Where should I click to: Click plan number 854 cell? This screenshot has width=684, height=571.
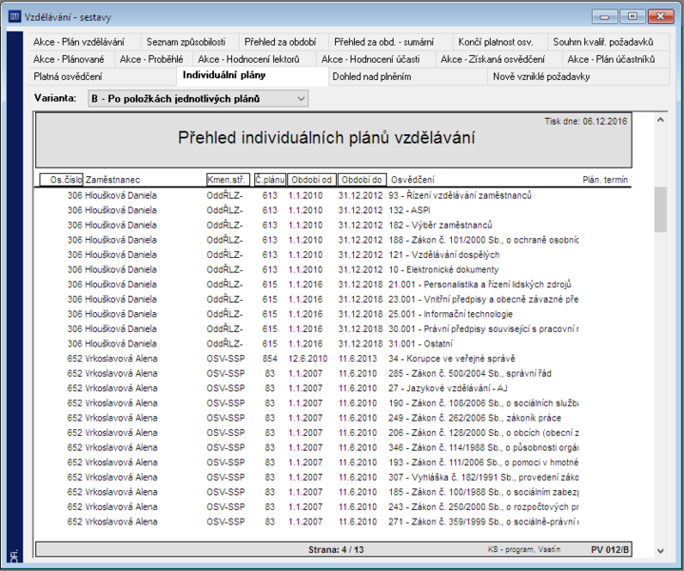[270, 359]
